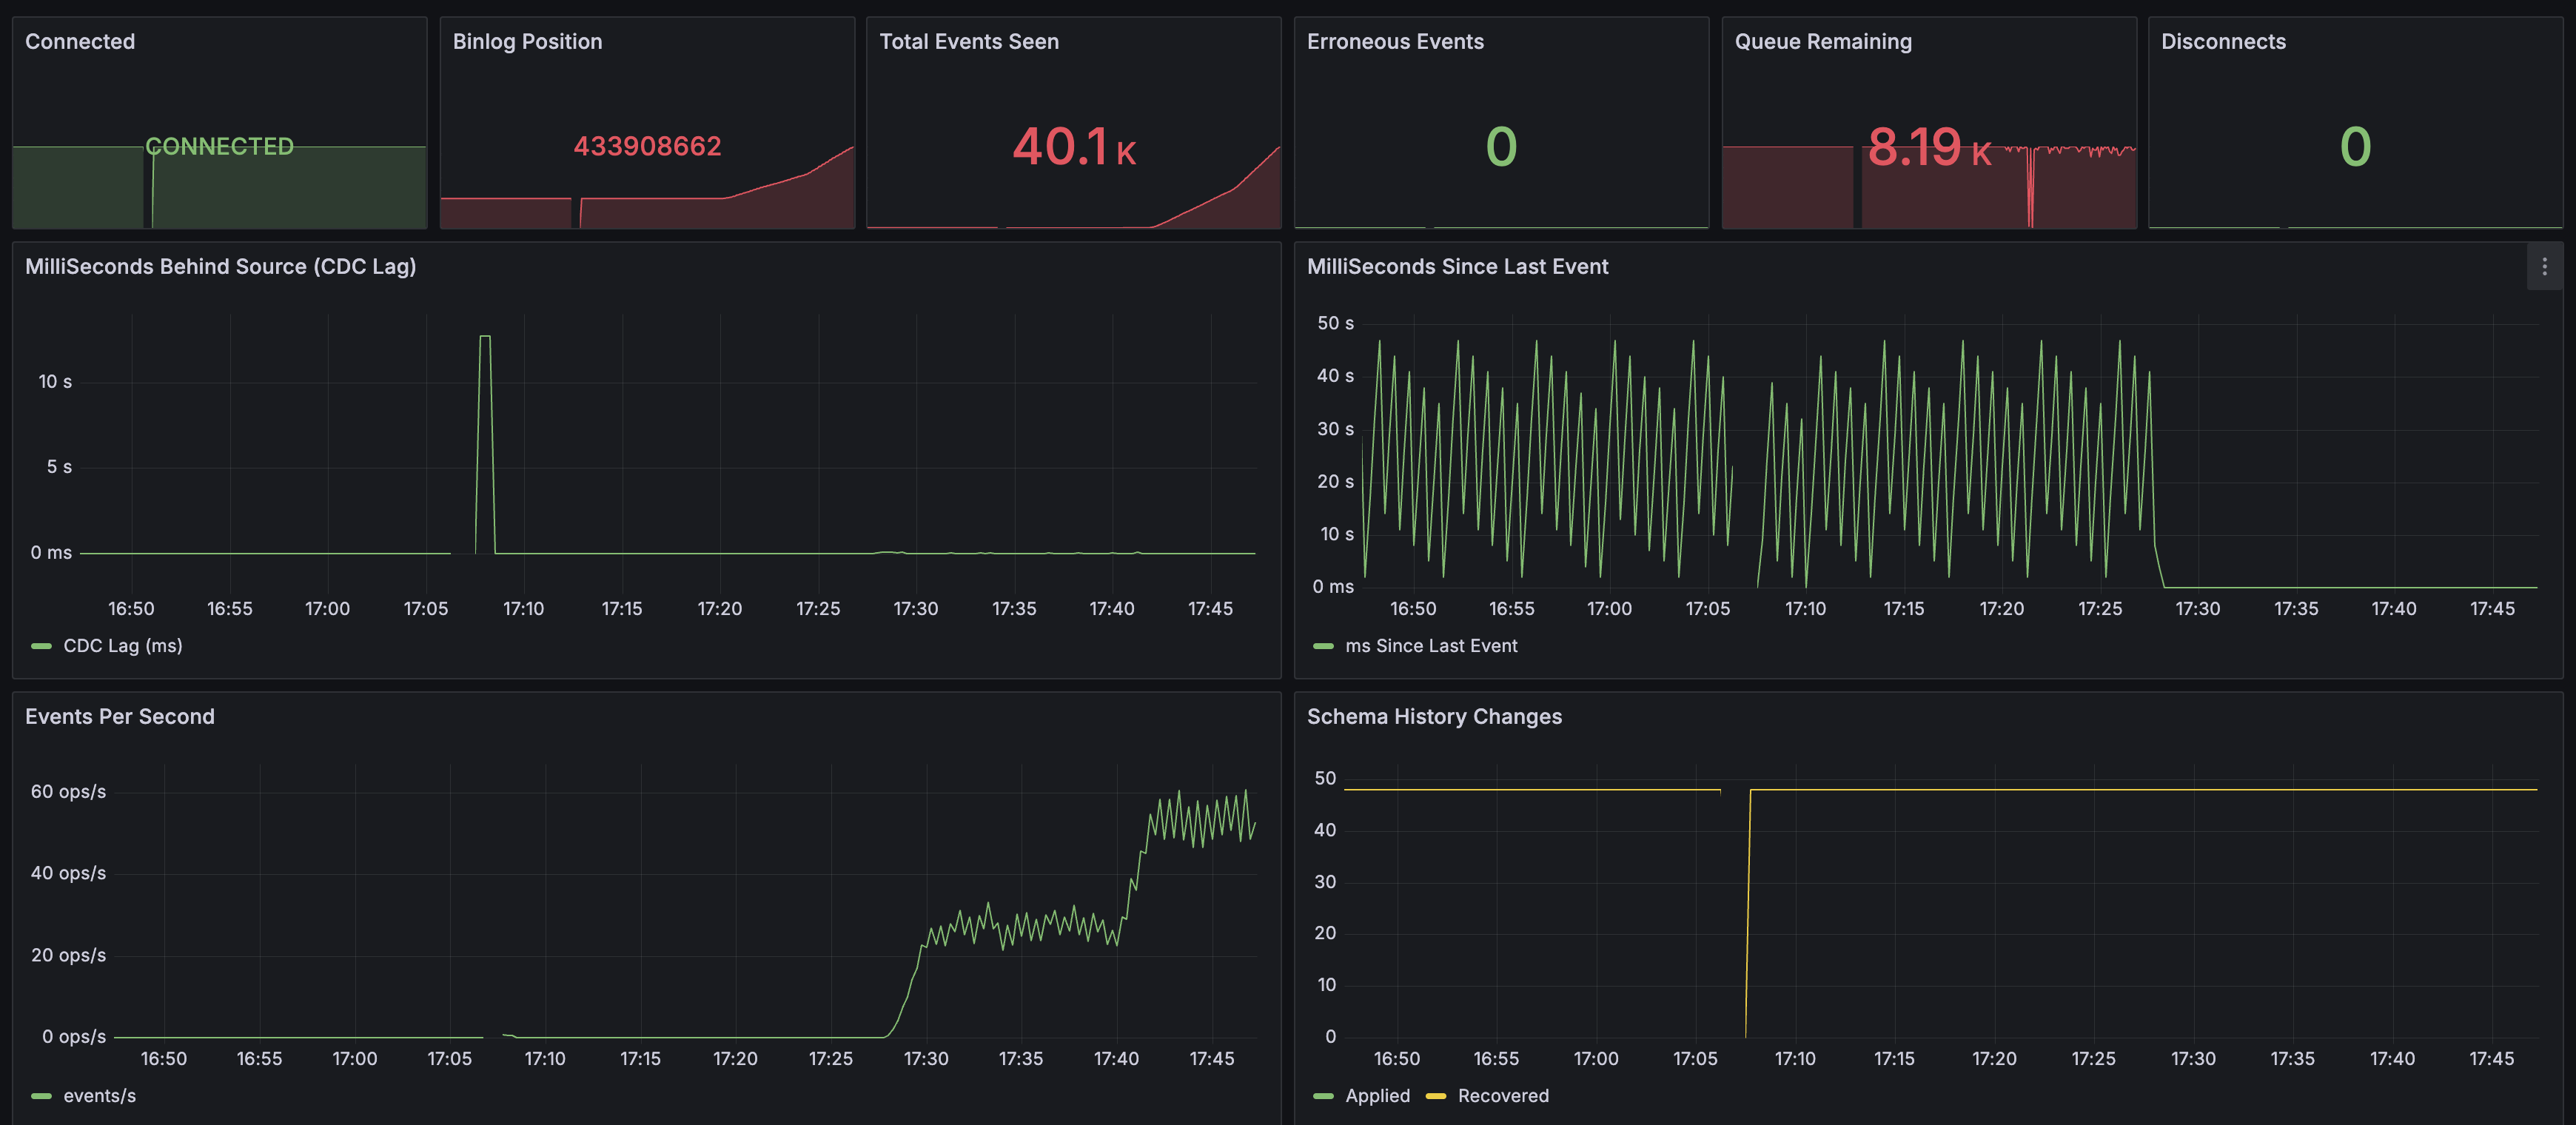
Task: Click the 40.1 K total events value
Action: [x=1073, y=147]
